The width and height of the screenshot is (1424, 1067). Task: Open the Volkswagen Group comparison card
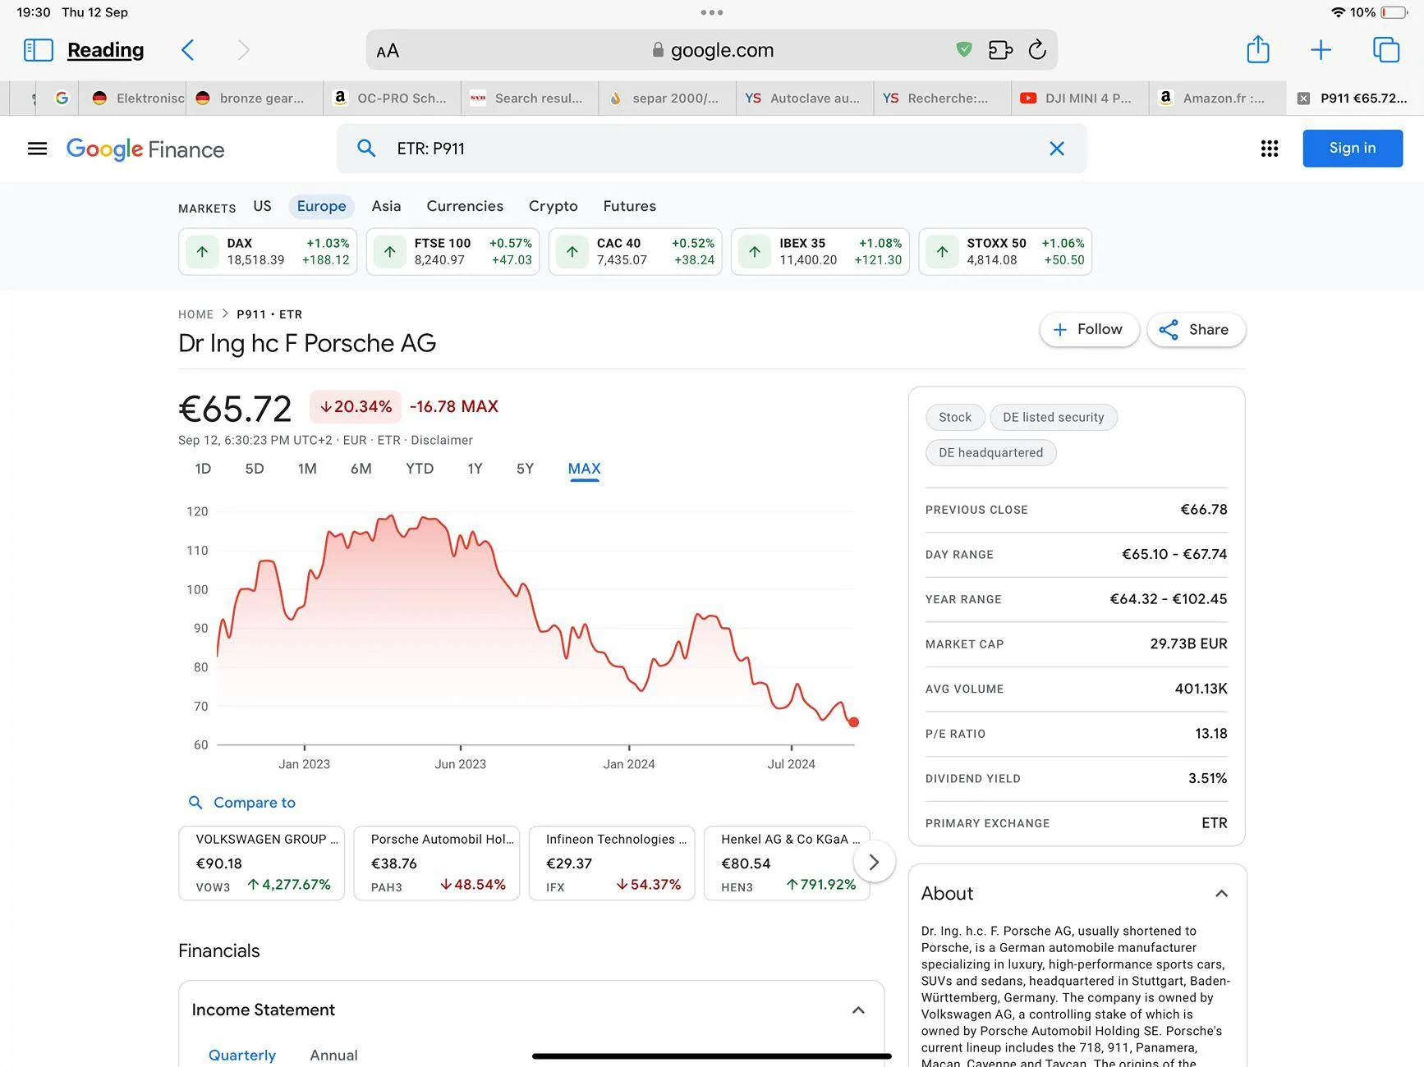coord(261,863)
